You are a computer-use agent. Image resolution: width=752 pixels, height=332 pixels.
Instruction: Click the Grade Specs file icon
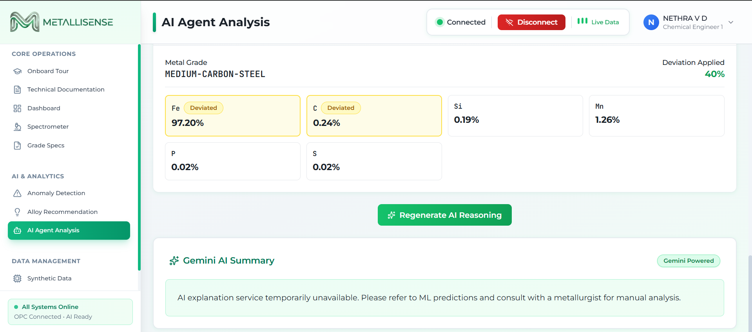[17, 145]
